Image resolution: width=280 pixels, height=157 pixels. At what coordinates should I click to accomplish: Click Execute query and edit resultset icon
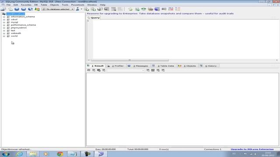[30, 9]
